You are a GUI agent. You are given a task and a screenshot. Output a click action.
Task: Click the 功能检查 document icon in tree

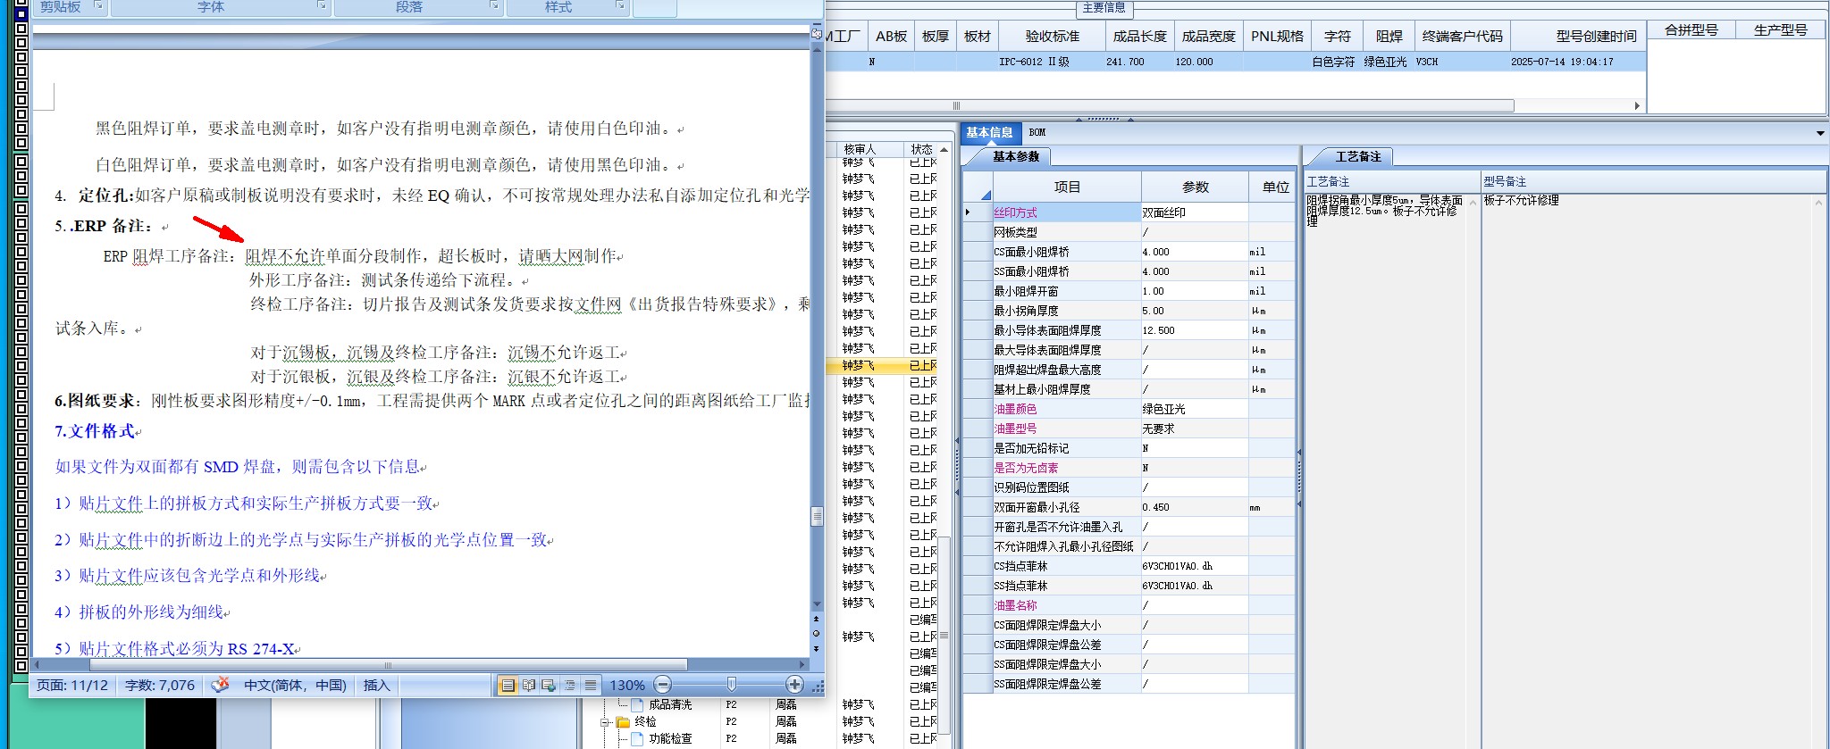(637, 738)
